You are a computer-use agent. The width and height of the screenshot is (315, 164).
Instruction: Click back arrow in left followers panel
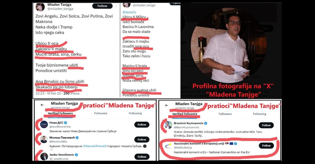coord(42,105)
